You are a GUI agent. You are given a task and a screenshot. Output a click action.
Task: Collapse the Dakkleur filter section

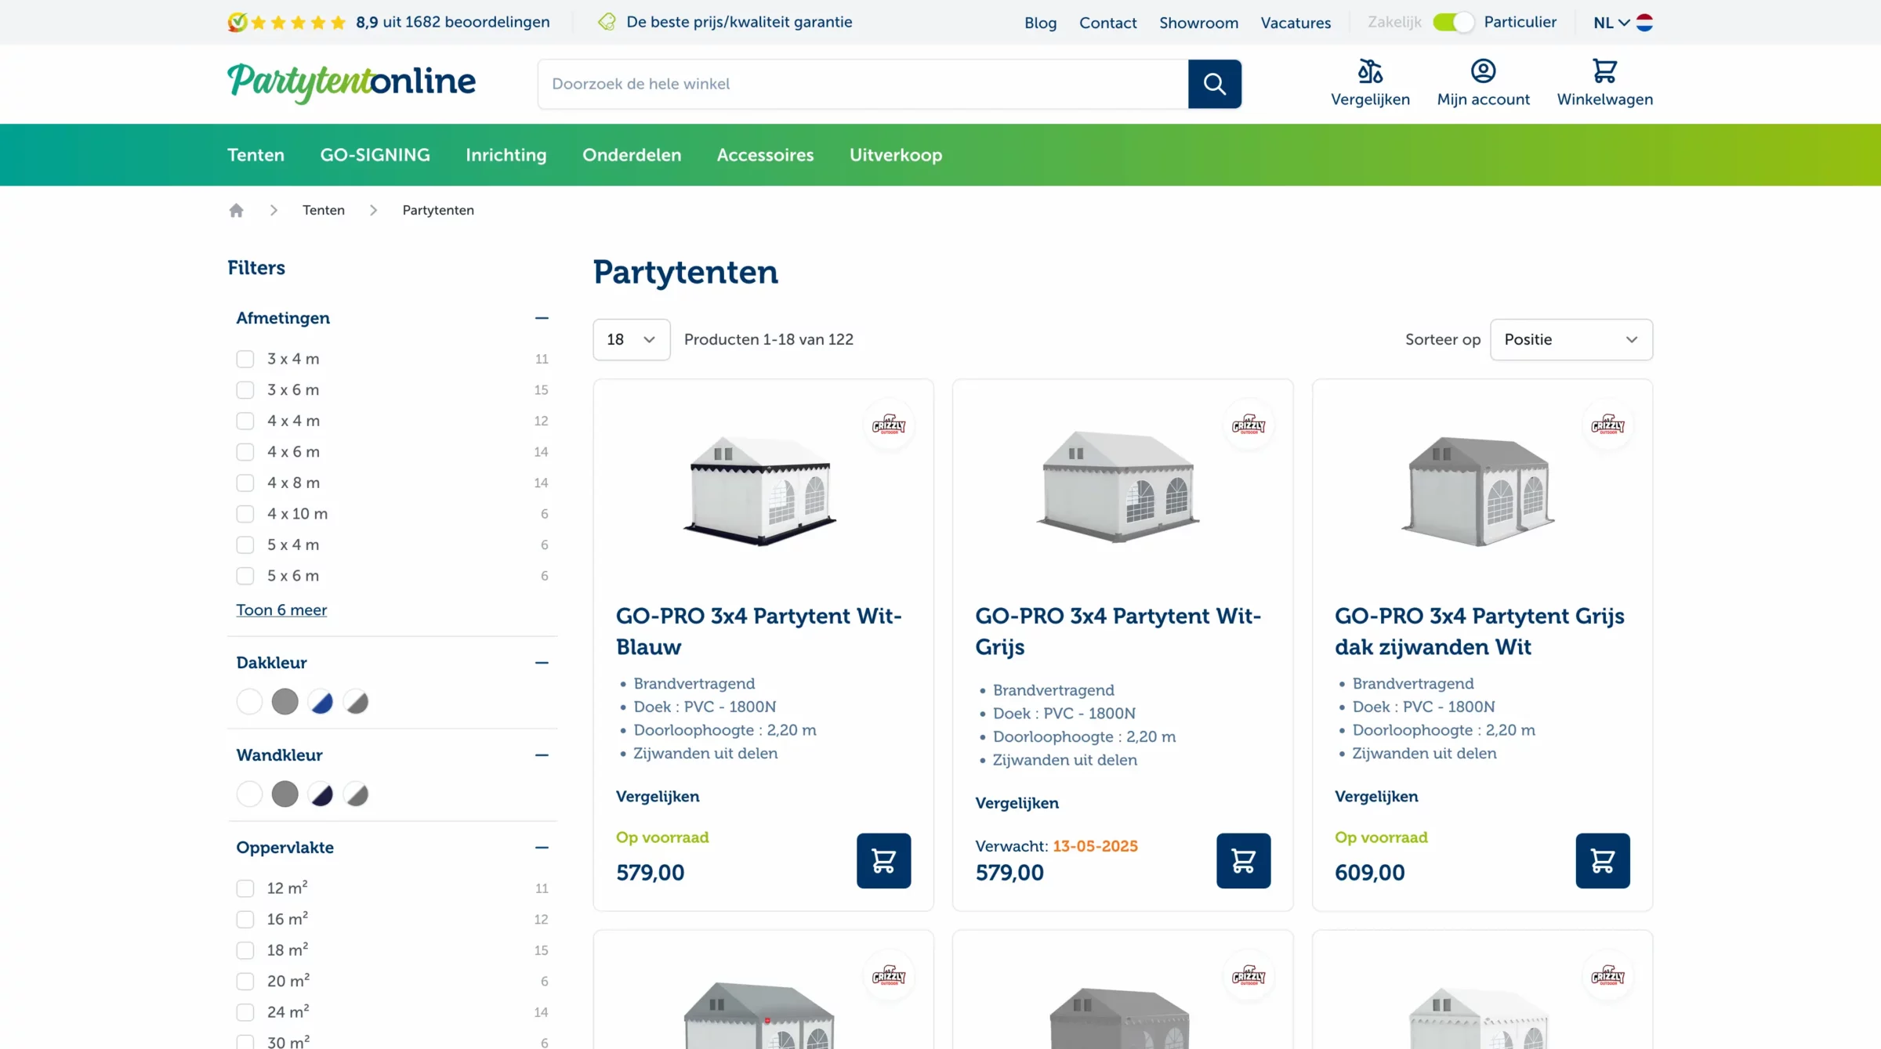(542, 663)
